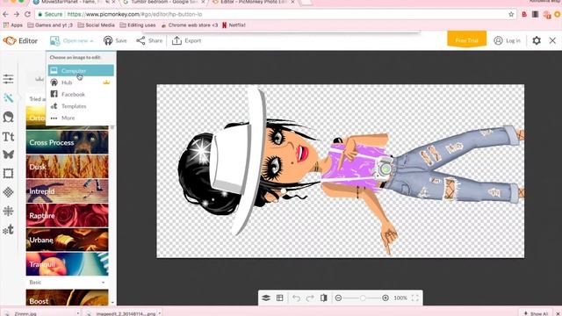Go back in the browser

[5, 14]
